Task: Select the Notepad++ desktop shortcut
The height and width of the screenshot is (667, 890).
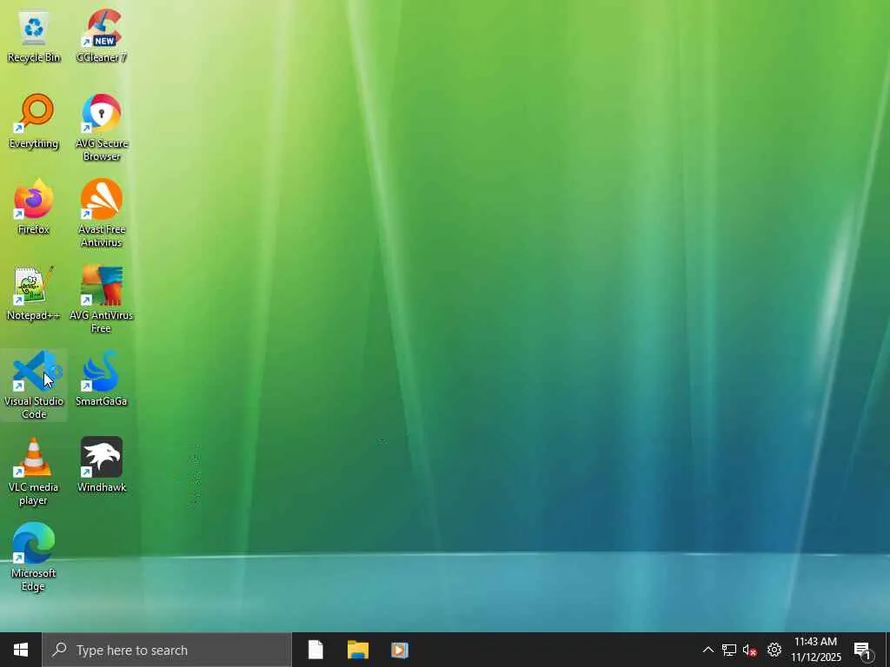Action: [x=34, y=294]
